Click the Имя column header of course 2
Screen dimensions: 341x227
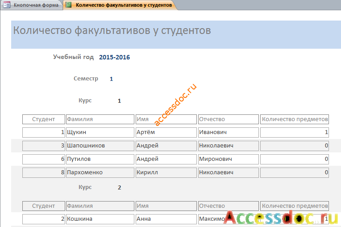[166, 206]
